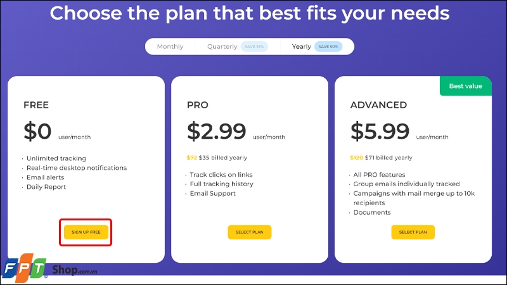Click the SIGN UP FREE button
507x285 pixels.
coord(86,232)
